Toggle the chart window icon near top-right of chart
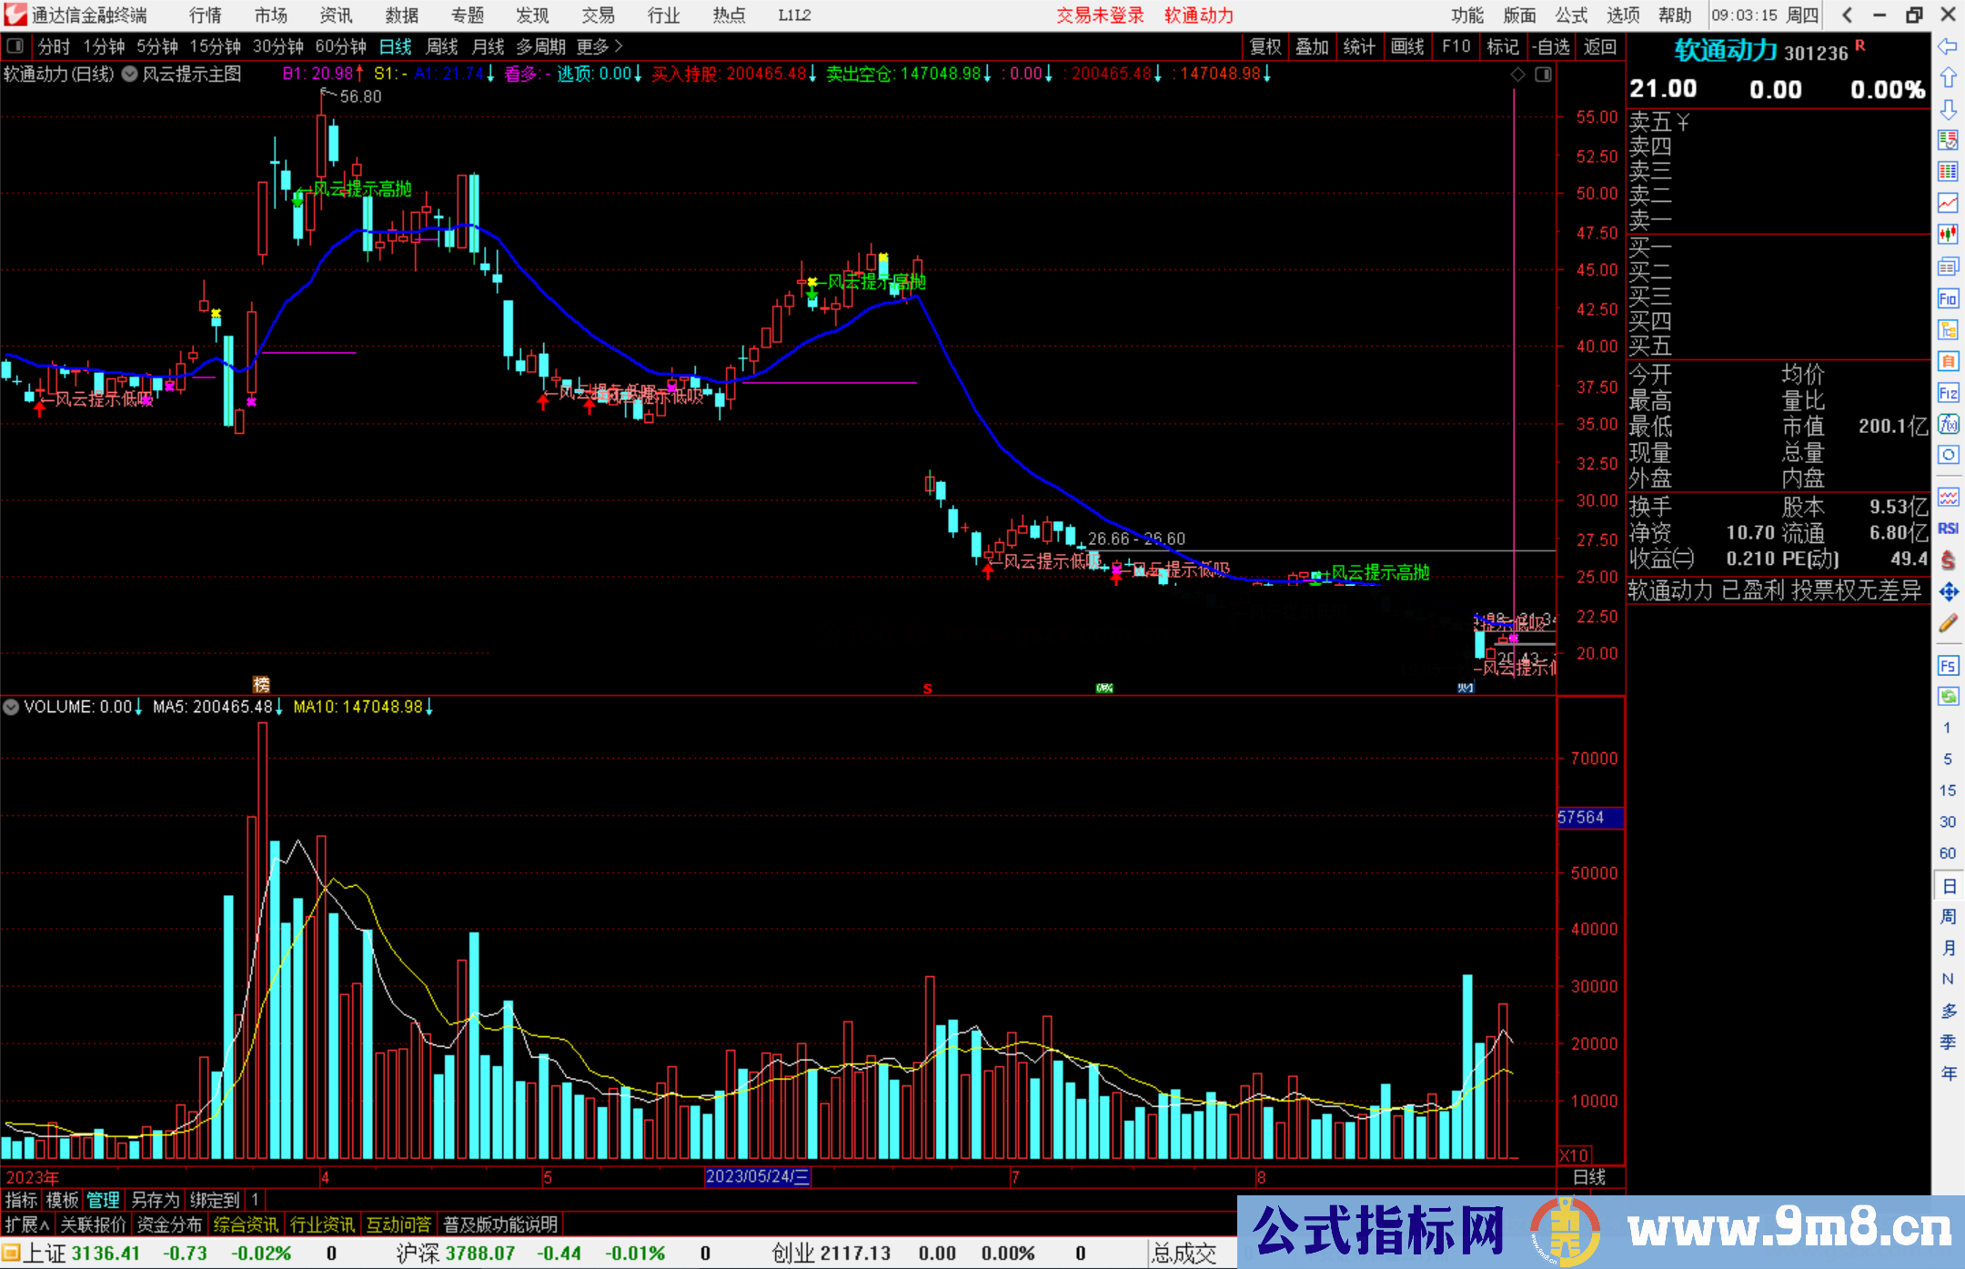Screen dimensions: 1965x1269 [x=1543, y=75]
